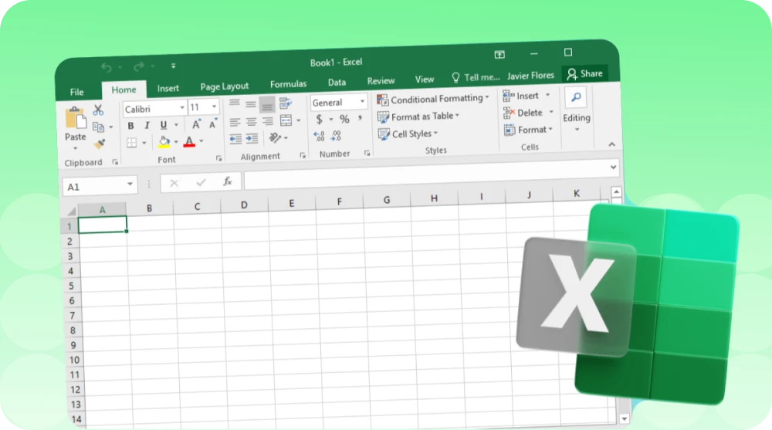772x430 pixels.
Task: Increase font size with large A
Action: (196, 124)
